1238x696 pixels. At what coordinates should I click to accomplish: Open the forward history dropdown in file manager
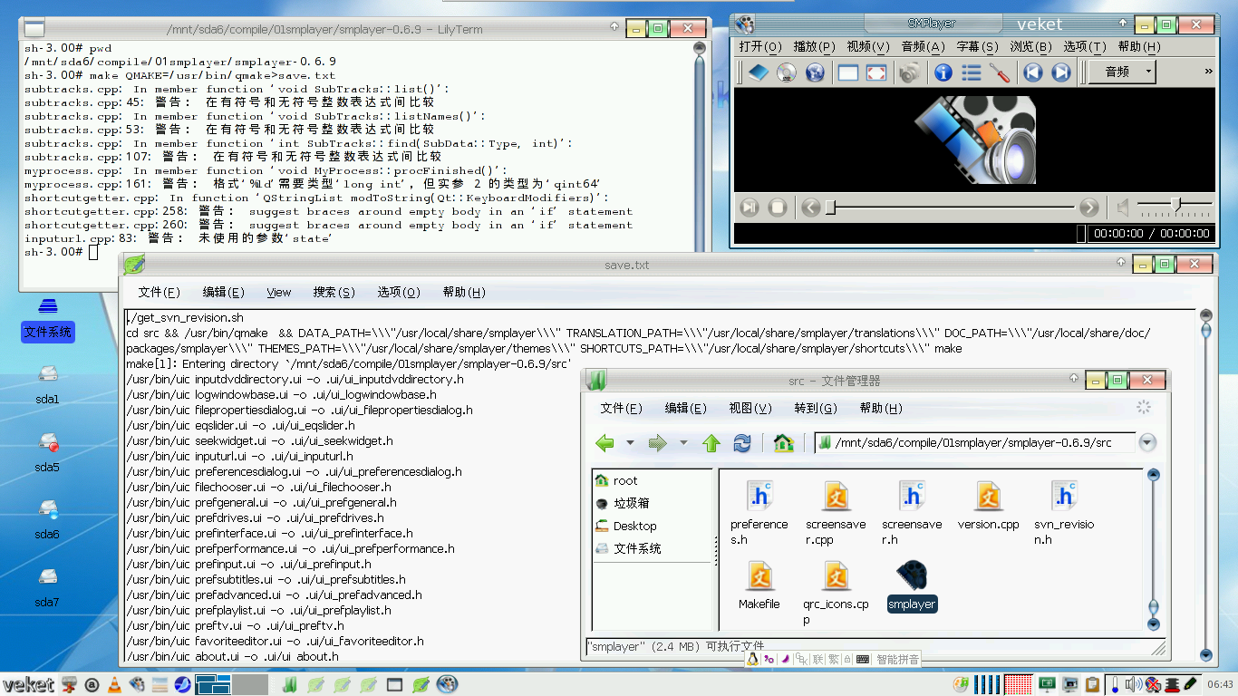pos(682,443)
